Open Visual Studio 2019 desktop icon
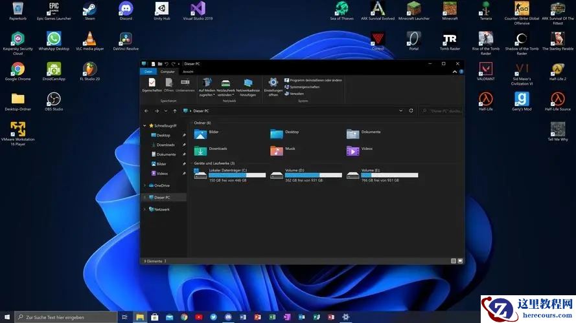The height and width of the screenshot is (323, 576). (198, 11)
